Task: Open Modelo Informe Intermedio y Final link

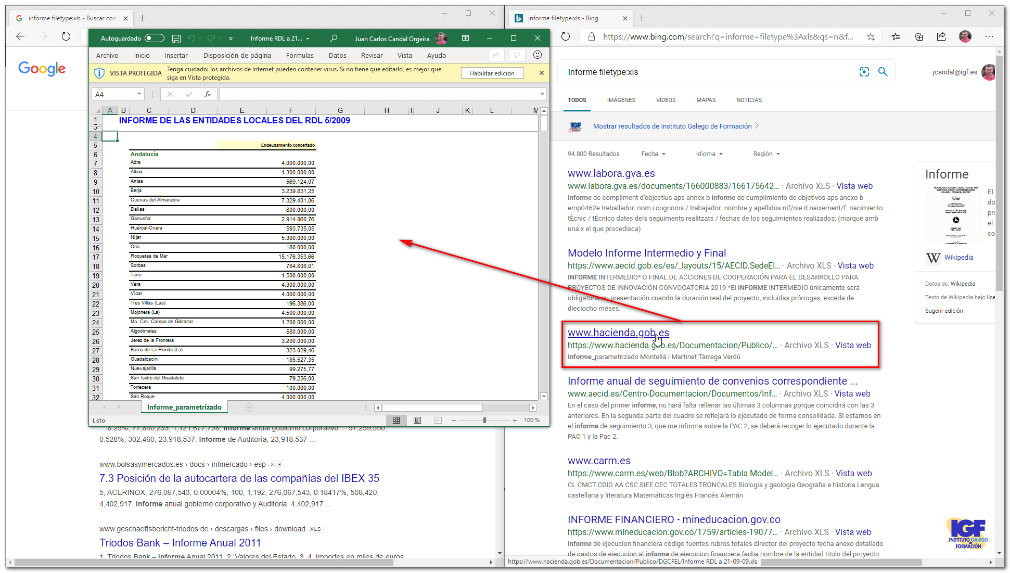Action: click(647, 253)
